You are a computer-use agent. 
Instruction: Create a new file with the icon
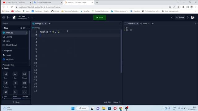(21, 28)
